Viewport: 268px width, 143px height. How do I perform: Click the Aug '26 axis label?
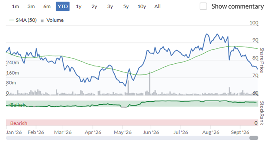click(211, 132)
